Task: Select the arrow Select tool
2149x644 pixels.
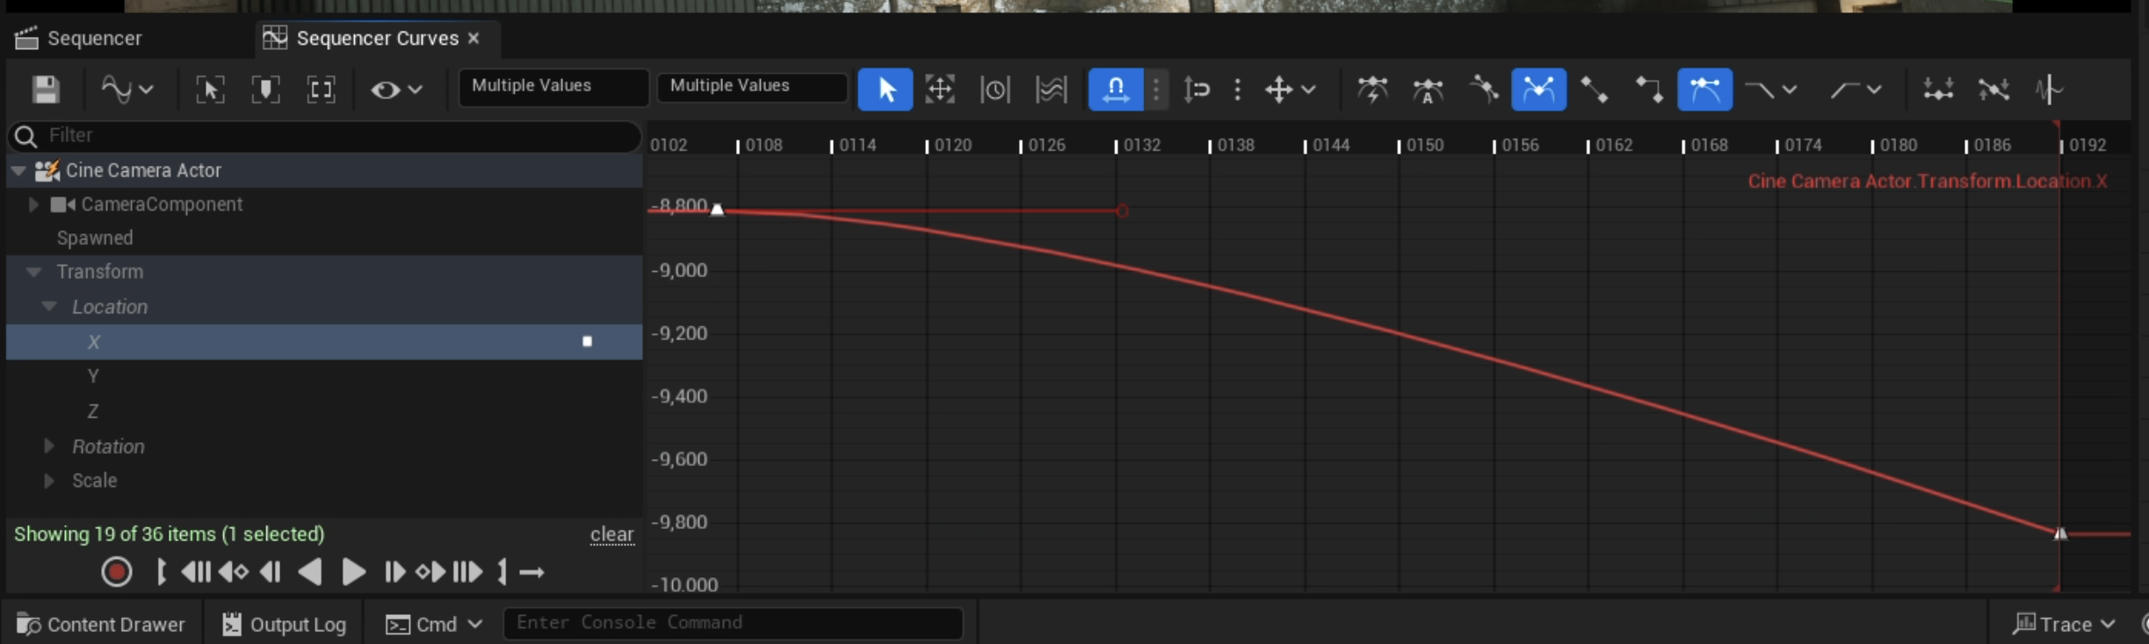Action: tap(885, 89)
